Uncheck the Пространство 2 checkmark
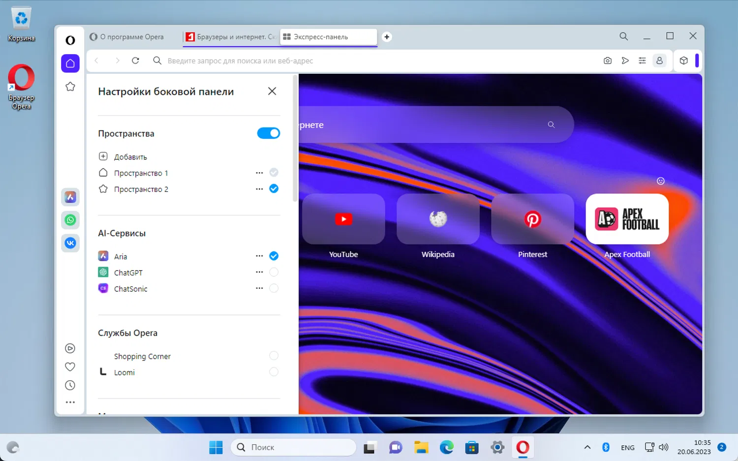 [274, 189]
